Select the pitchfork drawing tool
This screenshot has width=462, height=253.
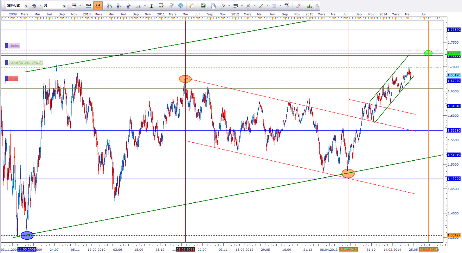pyautogui.click(x=223, y=6)
